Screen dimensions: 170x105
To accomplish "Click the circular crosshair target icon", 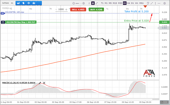I will click(x=165, y=3).
